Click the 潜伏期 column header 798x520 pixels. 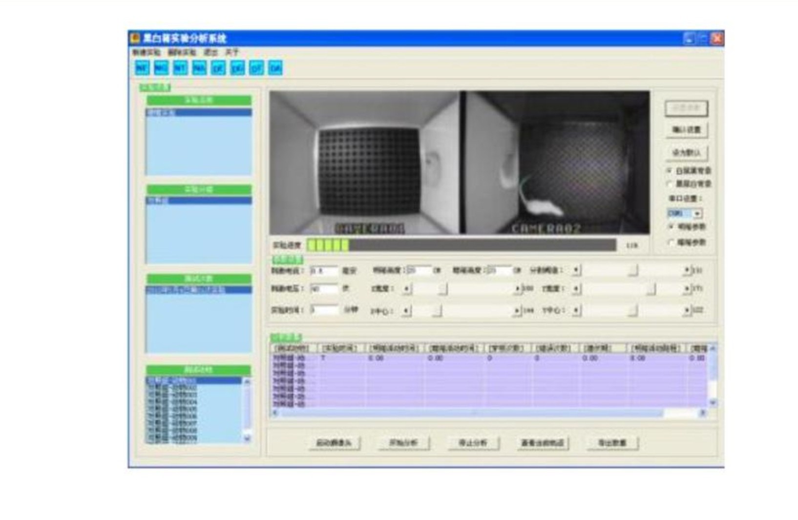point(602,348)
